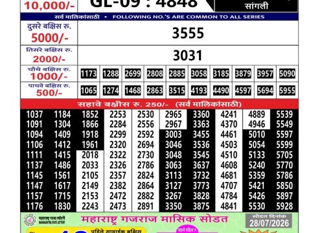Click fifth prize number 1065

coord(89,91)
